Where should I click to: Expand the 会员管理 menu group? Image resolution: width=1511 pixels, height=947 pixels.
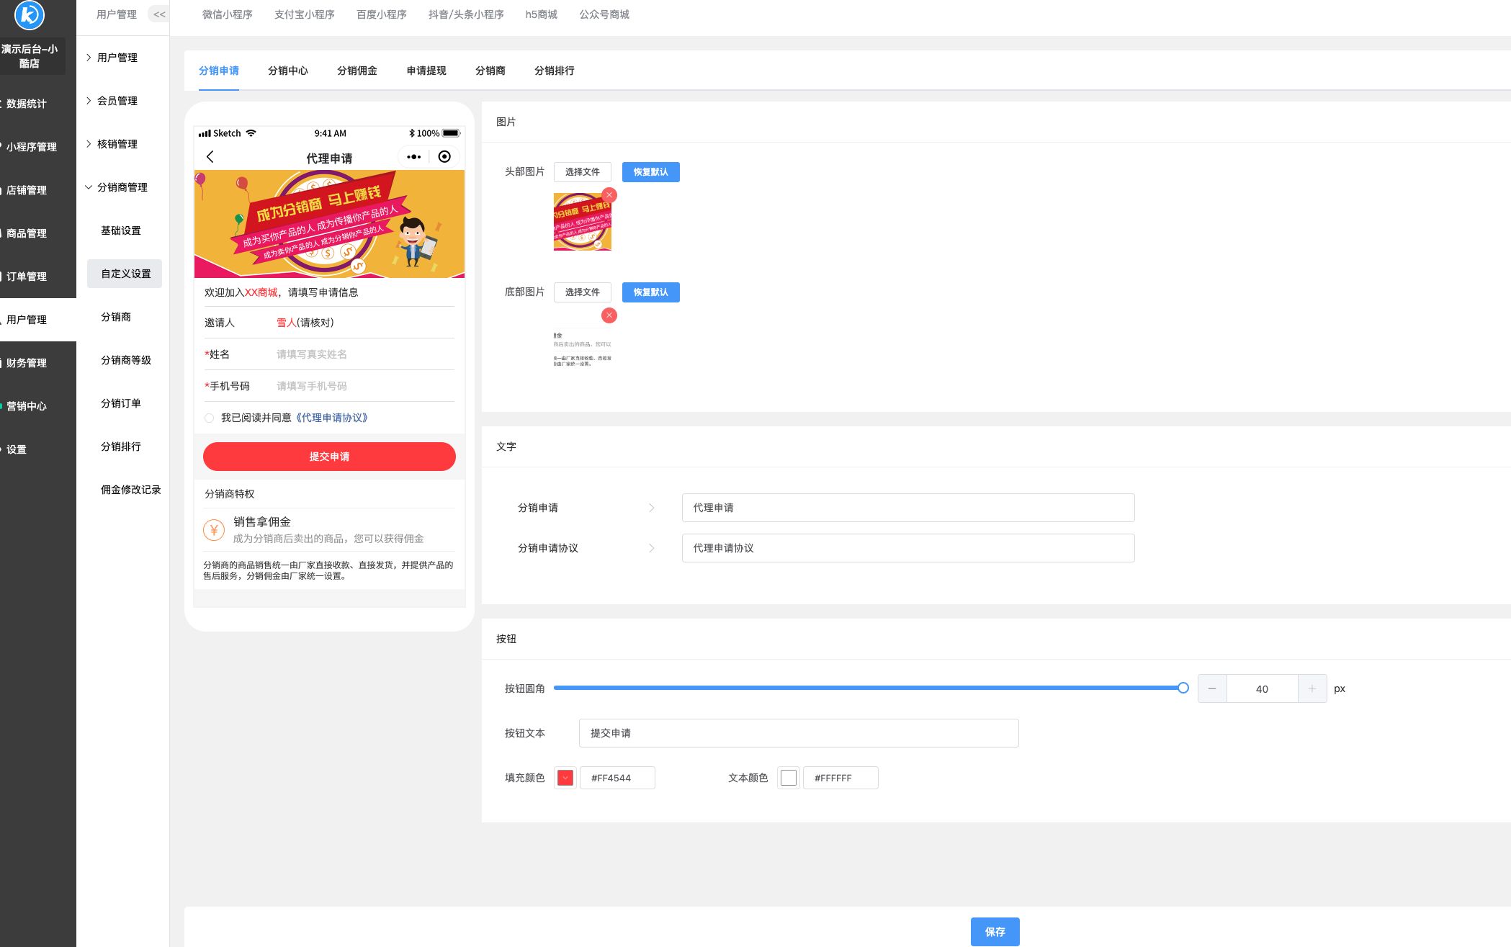117,101
